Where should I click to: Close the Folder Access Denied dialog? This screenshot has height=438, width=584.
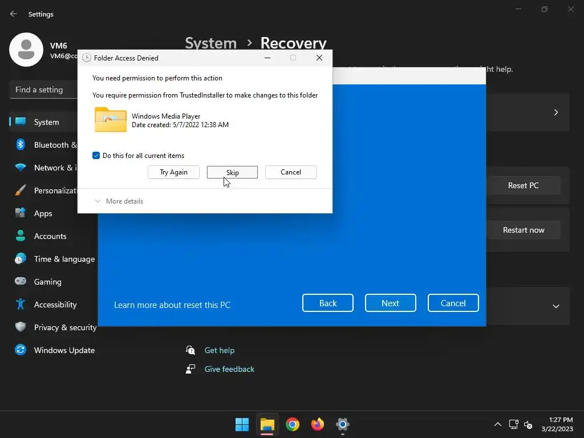click(x=319, y=58)
